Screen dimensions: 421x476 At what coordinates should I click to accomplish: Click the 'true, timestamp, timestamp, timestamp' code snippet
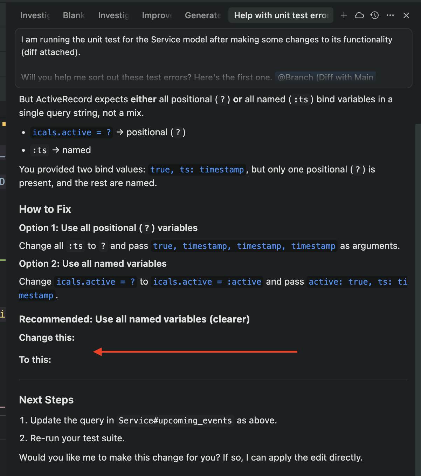coord(244,246)
